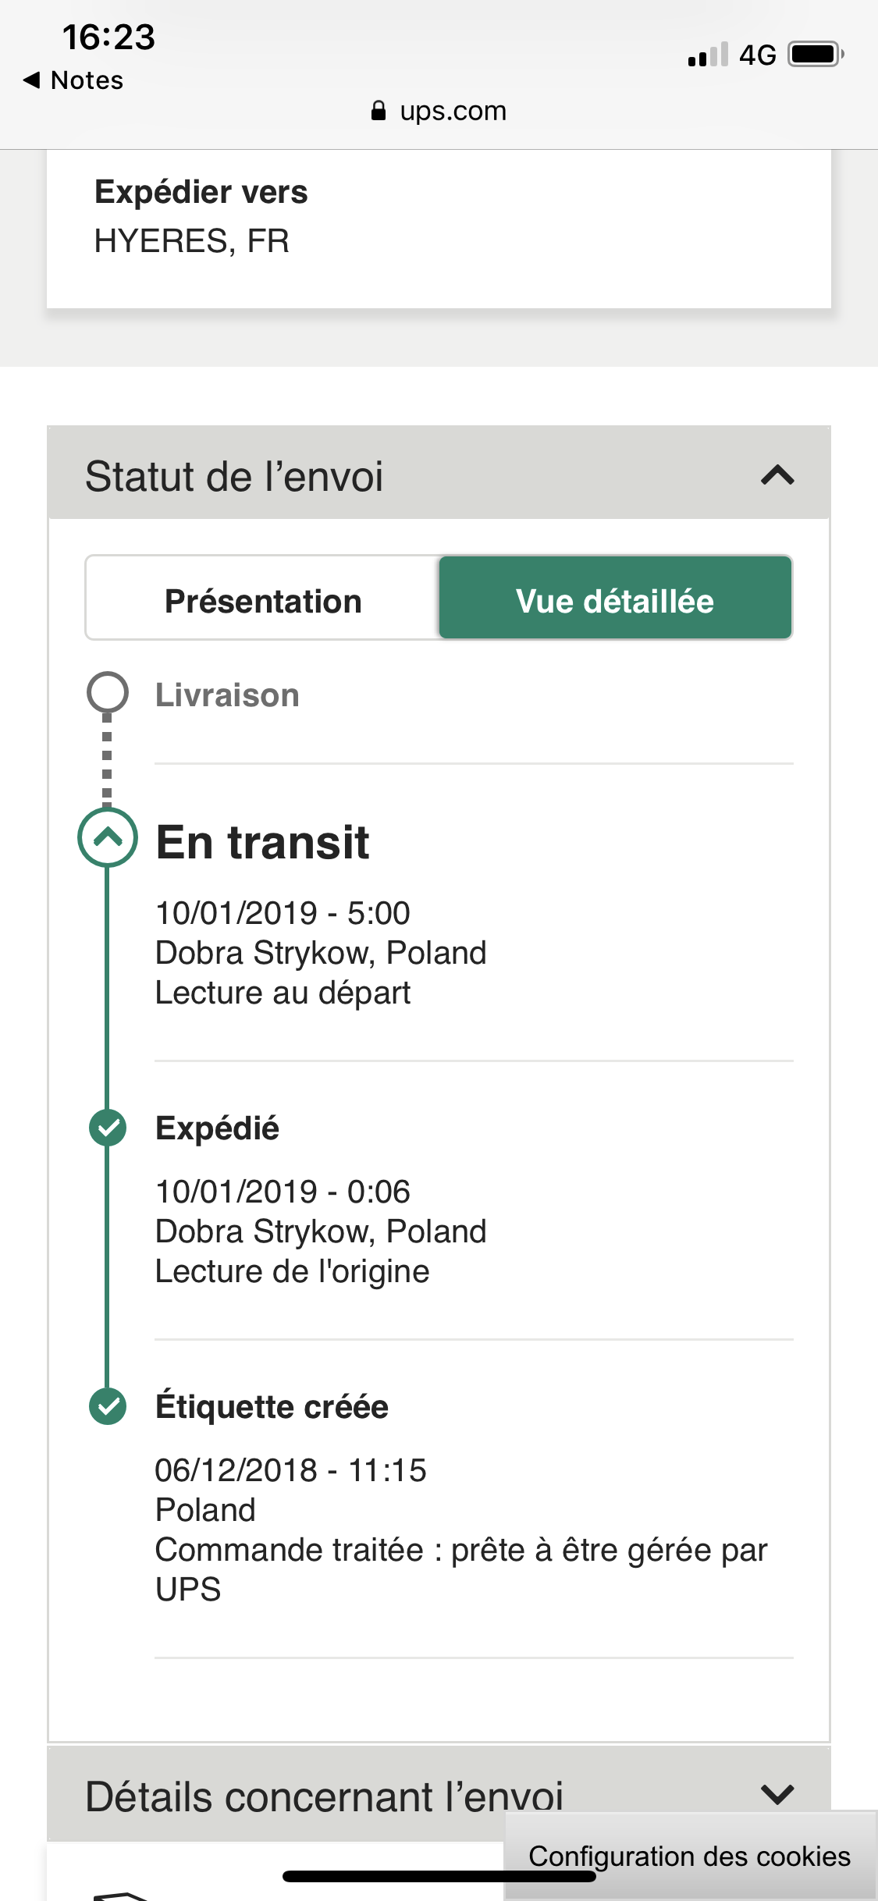Switch to Présentation view
The height and width of the screenshot is (1901, 878).
(x=263, y=602)
